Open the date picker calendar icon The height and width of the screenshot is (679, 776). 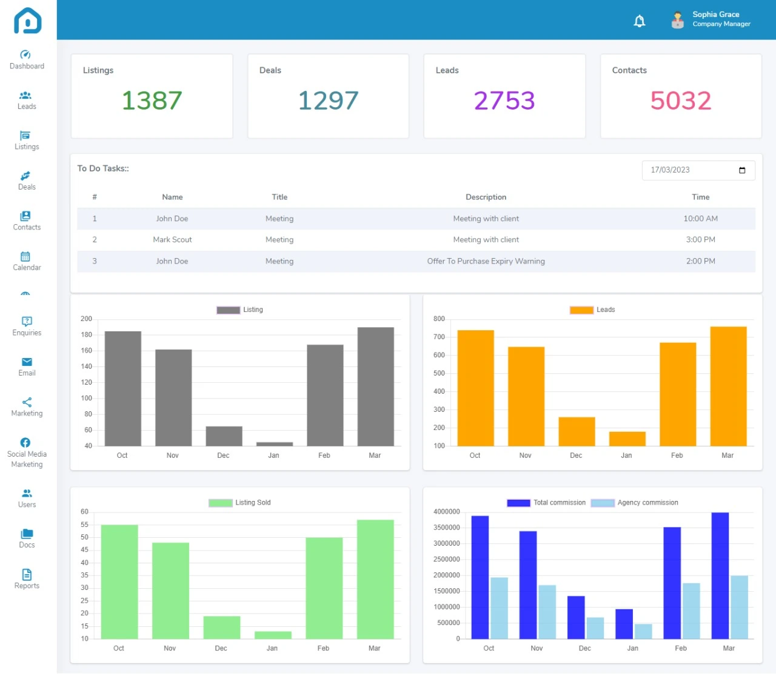(742, 170)
